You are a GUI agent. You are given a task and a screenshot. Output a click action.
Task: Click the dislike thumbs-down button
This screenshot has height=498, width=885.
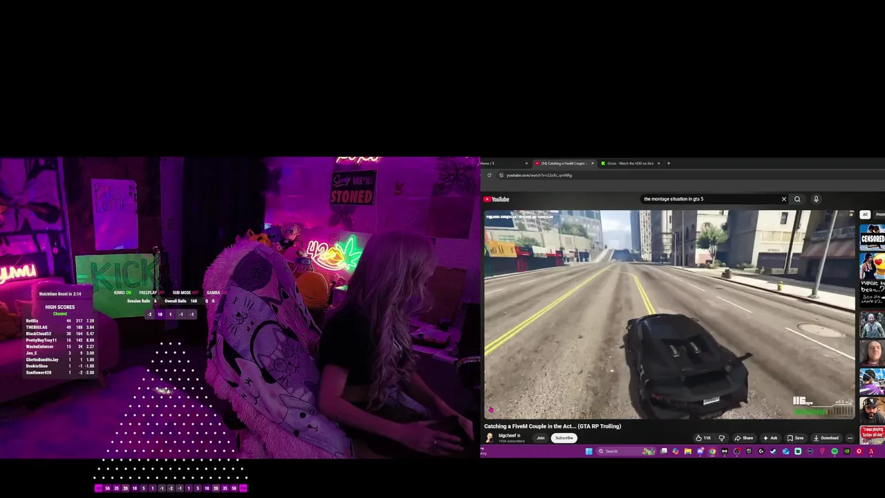pos(721,438)
